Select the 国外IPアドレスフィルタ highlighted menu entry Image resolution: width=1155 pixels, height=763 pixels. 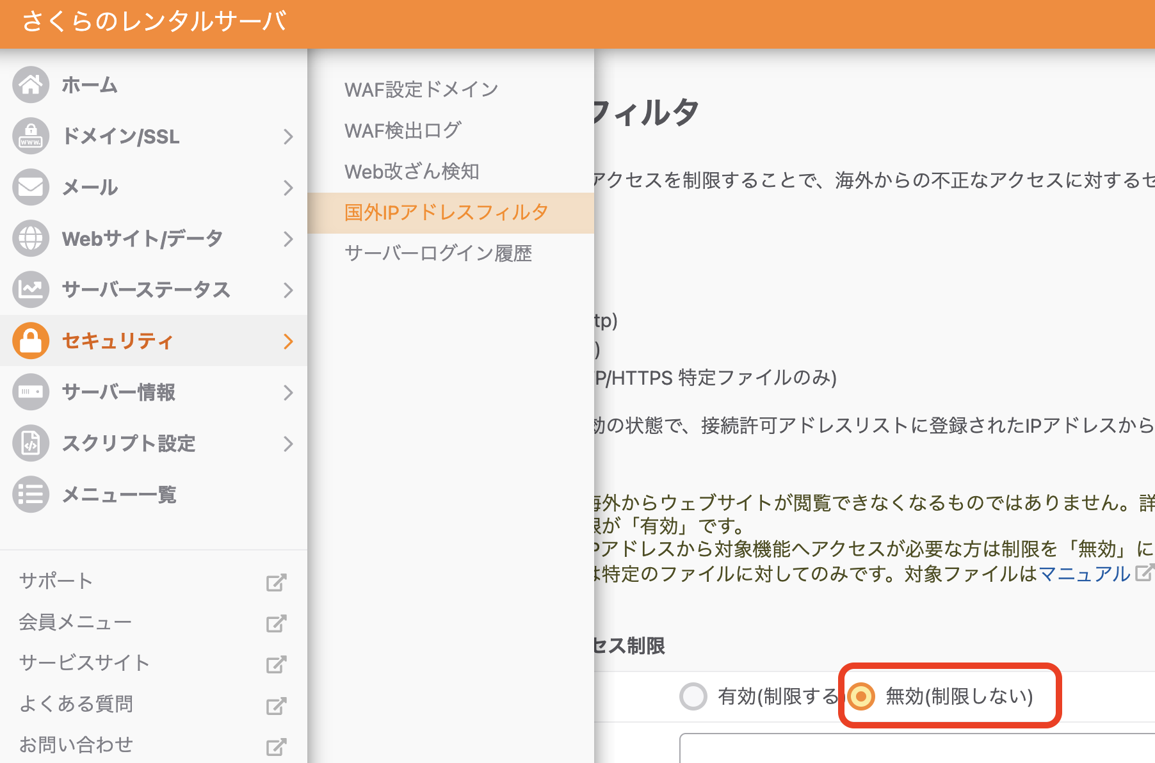click(446, 212)
